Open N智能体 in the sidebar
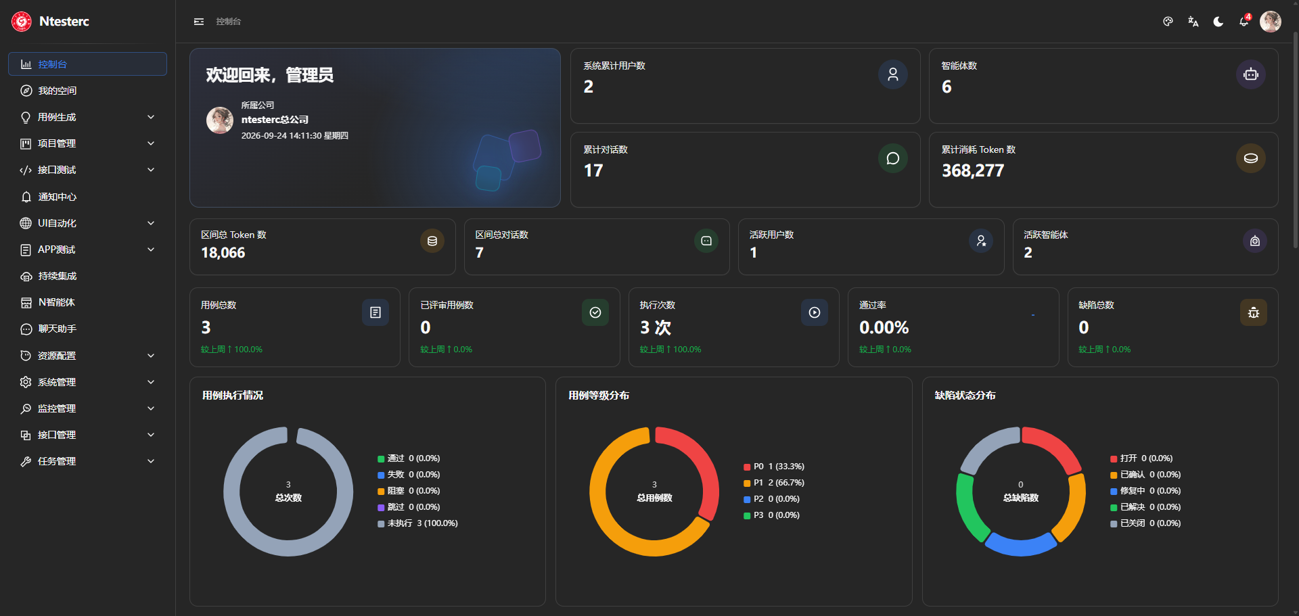 87,302
